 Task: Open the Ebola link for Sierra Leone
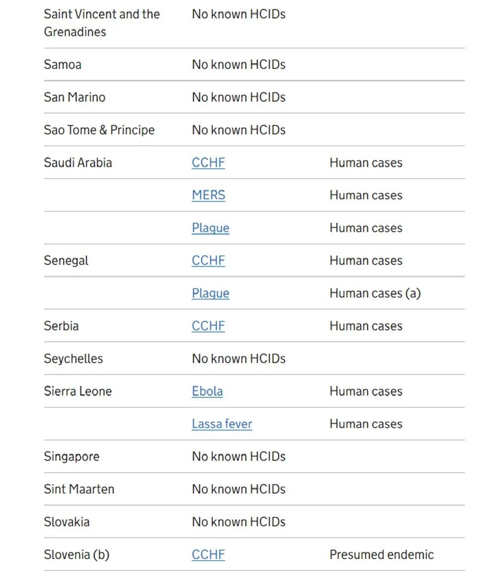click(x=207, y=391)
